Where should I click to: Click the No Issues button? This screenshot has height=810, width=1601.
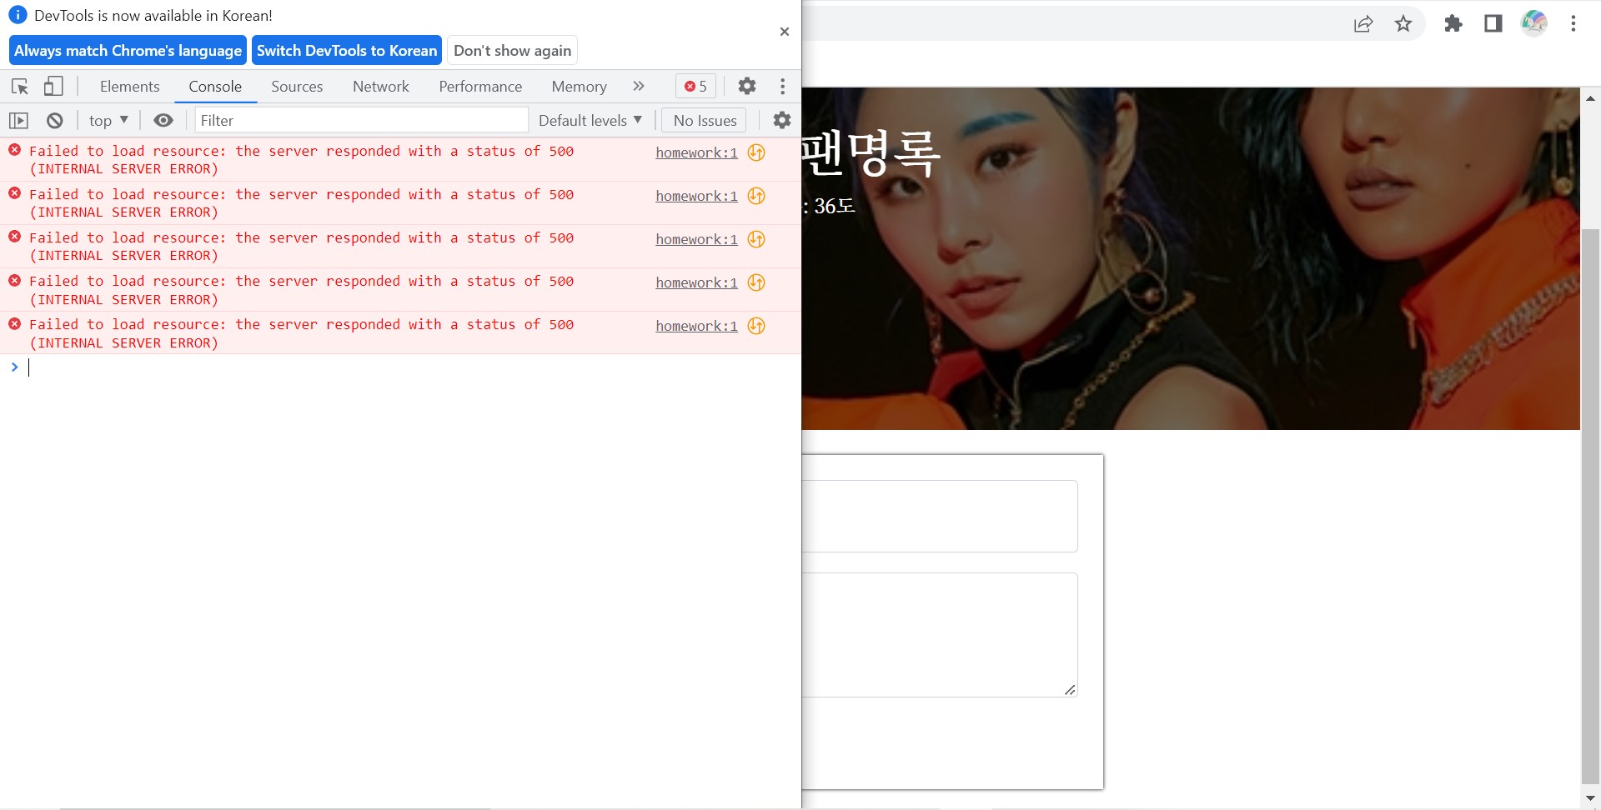705,121
